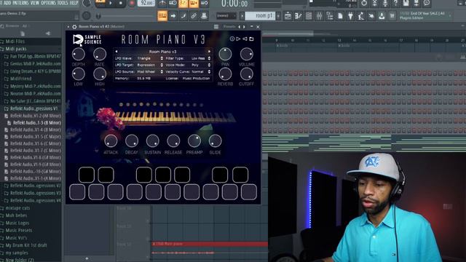Image resolution: width=466 pixels, height=262 pixels.
Task: Open the Channel rack from the toolbar
Action: (309, 16)
